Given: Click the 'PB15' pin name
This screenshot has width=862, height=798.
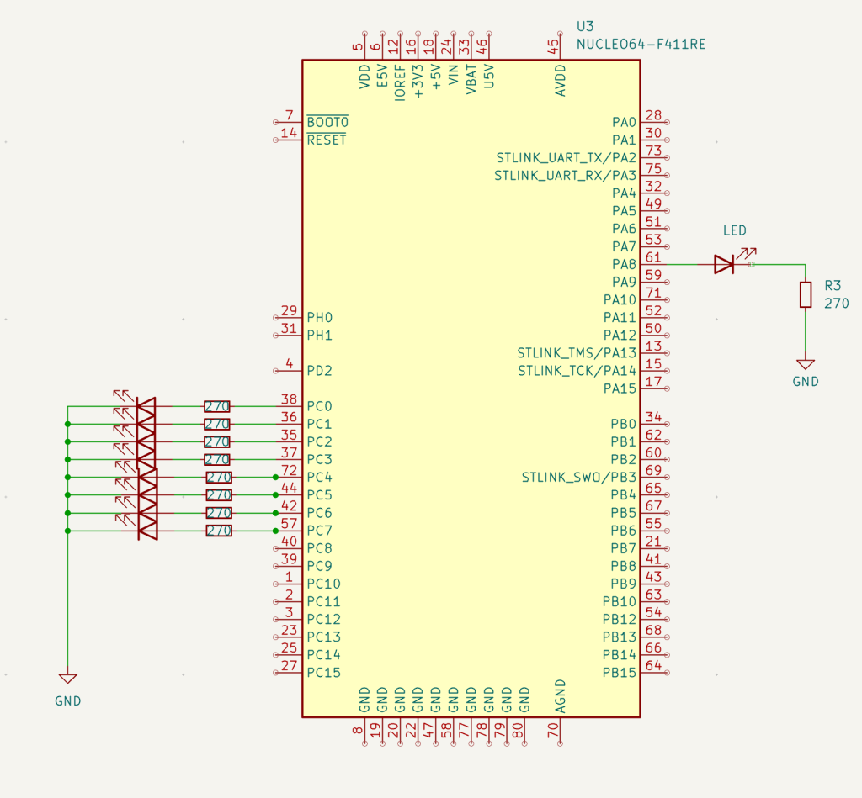Looking at the screenshot, I should pyautogui.click(x=619, y=672).
